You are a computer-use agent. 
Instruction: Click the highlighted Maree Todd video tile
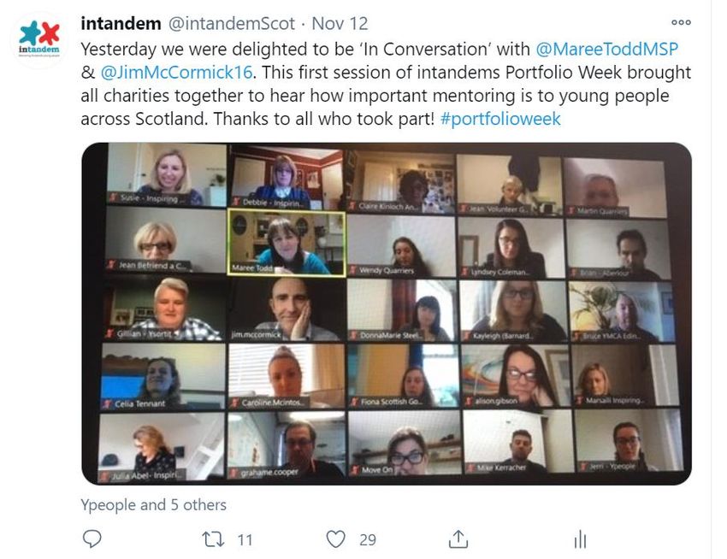287,243
